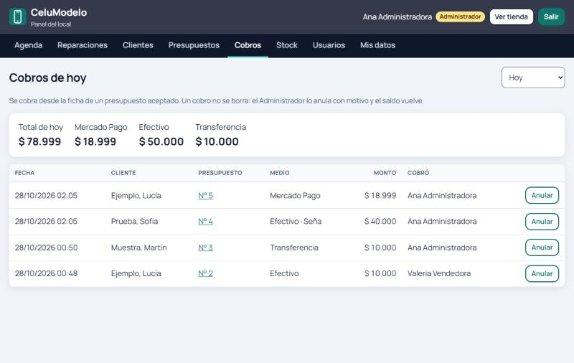Click the Efectivo total $ 50.000
Viewport: 574px width, 363px height.
[161, 141]
